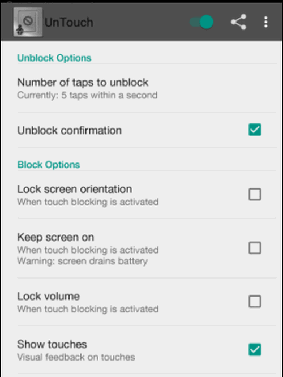283x377 pixels.
Task: Turn off the UnTouch master switch
Action: pyautogui.click(x=201, y=22)
